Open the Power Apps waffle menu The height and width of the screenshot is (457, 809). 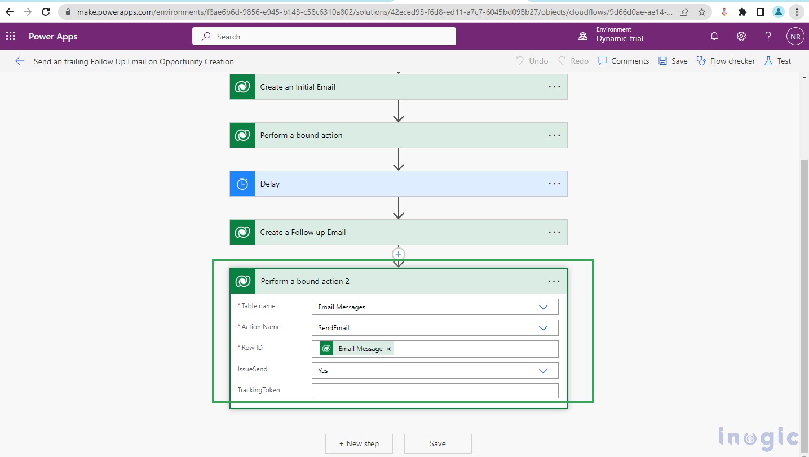[10, 36]
